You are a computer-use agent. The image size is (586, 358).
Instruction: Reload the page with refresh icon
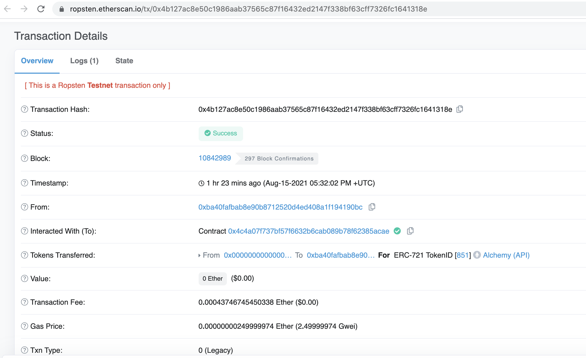coord(41,9)
